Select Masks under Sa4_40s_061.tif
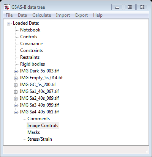This screenshot has height=157, width=152. pos(34,132)
